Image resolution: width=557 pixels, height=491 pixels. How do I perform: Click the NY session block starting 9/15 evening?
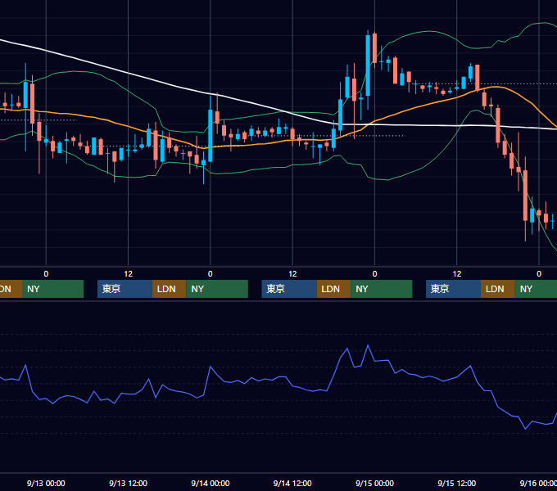(536, 289)
